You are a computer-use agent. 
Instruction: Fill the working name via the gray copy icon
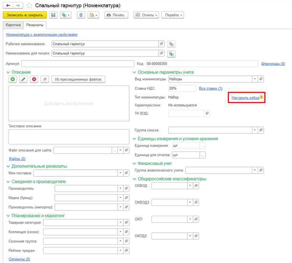click(171, 44)
